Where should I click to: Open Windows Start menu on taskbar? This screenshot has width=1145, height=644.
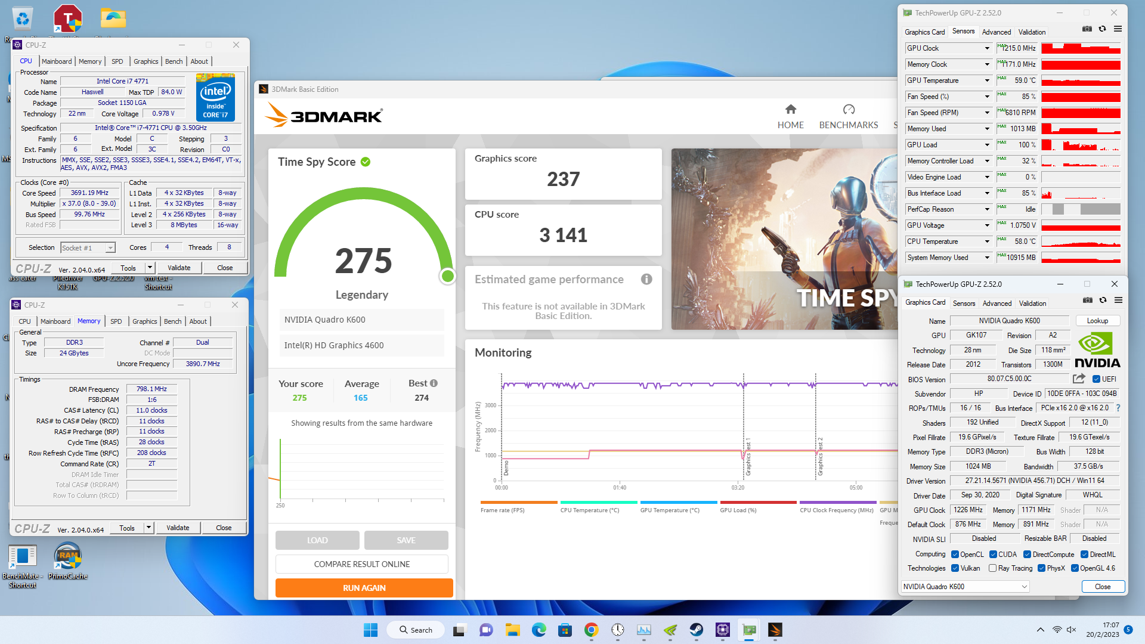coord(370,630)
